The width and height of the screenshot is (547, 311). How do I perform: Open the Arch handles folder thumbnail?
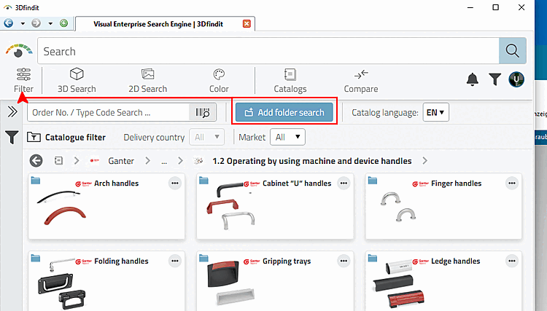point(61,208)
